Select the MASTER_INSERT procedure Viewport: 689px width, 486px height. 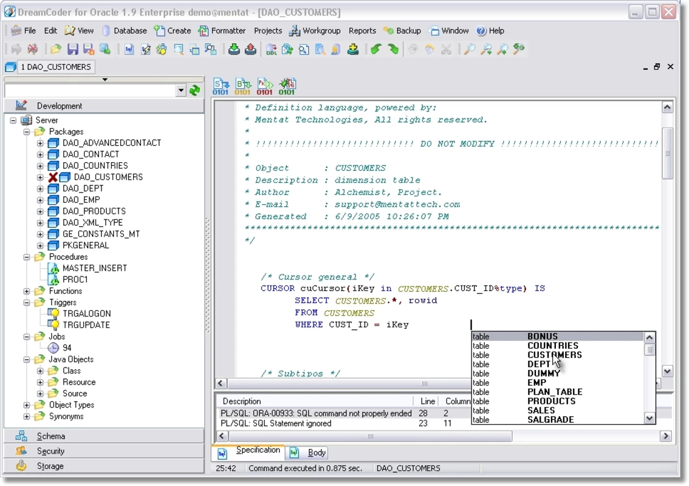pos(94,268)
